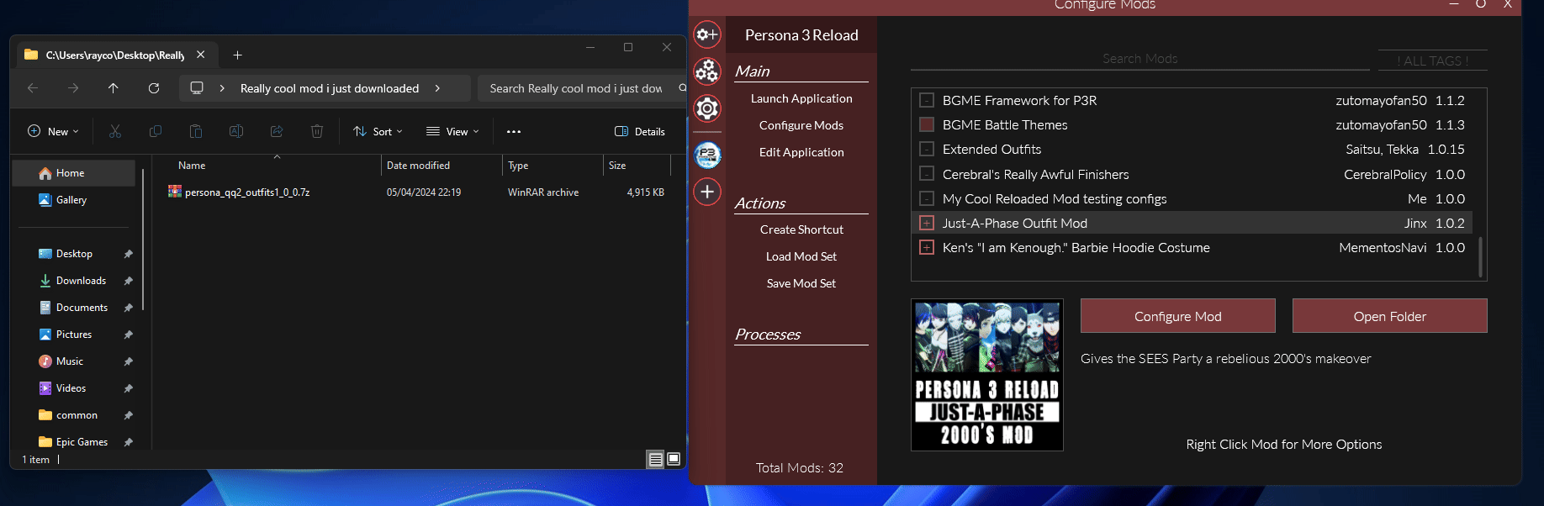The height and width of the screenshot is (506, 1544).
Task: Toggle Just-A-Phase Outfit Mod checkbox
Action: coord(927,223)
